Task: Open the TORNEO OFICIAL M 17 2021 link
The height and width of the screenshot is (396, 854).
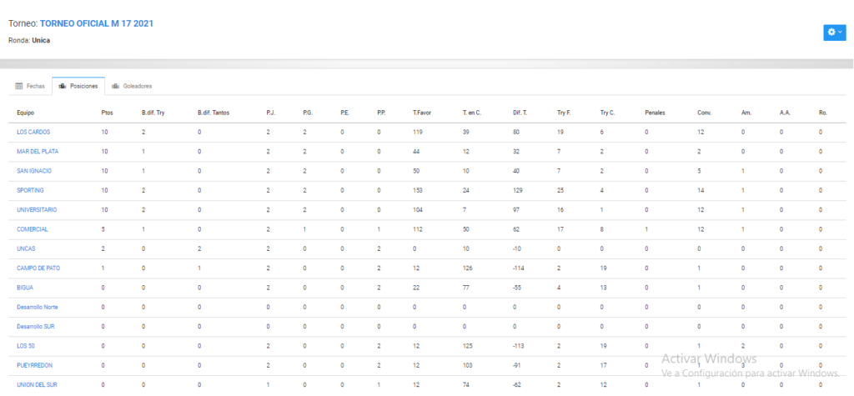Action: (x=97, y=23)
